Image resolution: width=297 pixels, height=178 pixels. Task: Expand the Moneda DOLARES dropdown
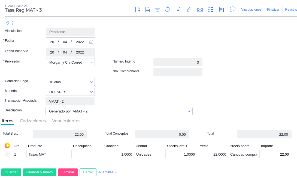pyautogui.click(x=92, y=92)
